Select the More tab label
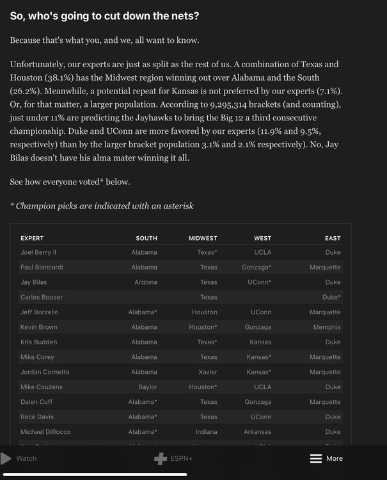The width and height of the screenshot is (387, 480). point(335,458)
